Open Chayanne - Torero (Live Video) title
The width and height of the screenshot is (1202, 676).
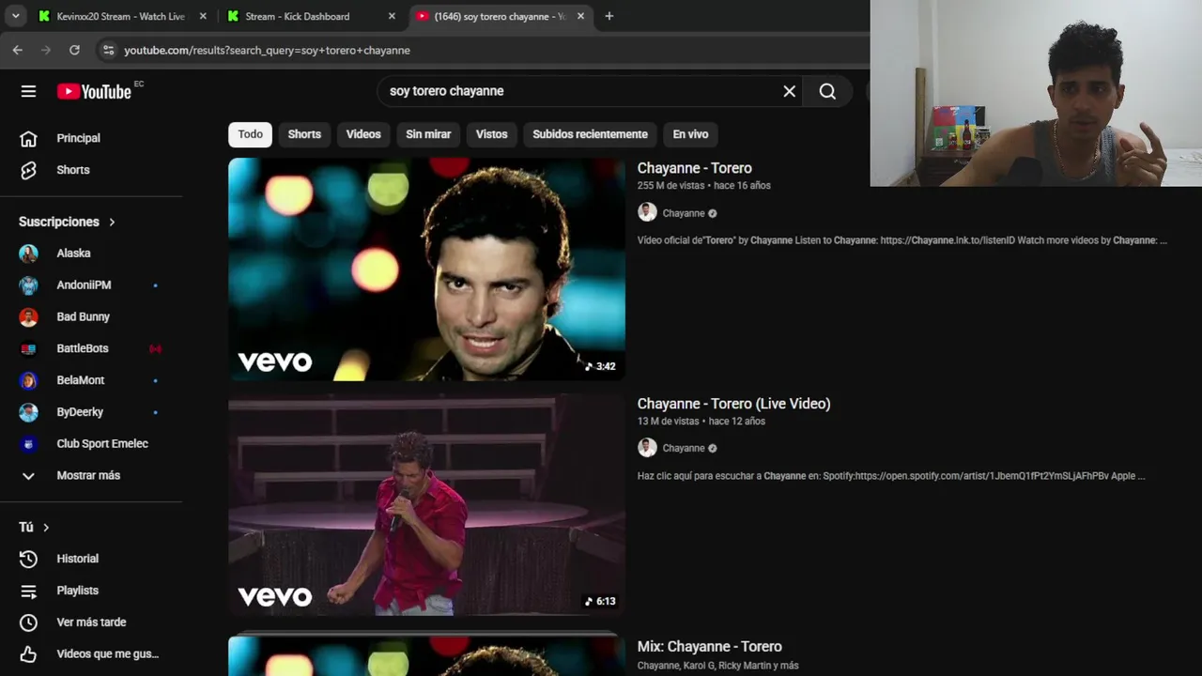[x=733, y=404]
